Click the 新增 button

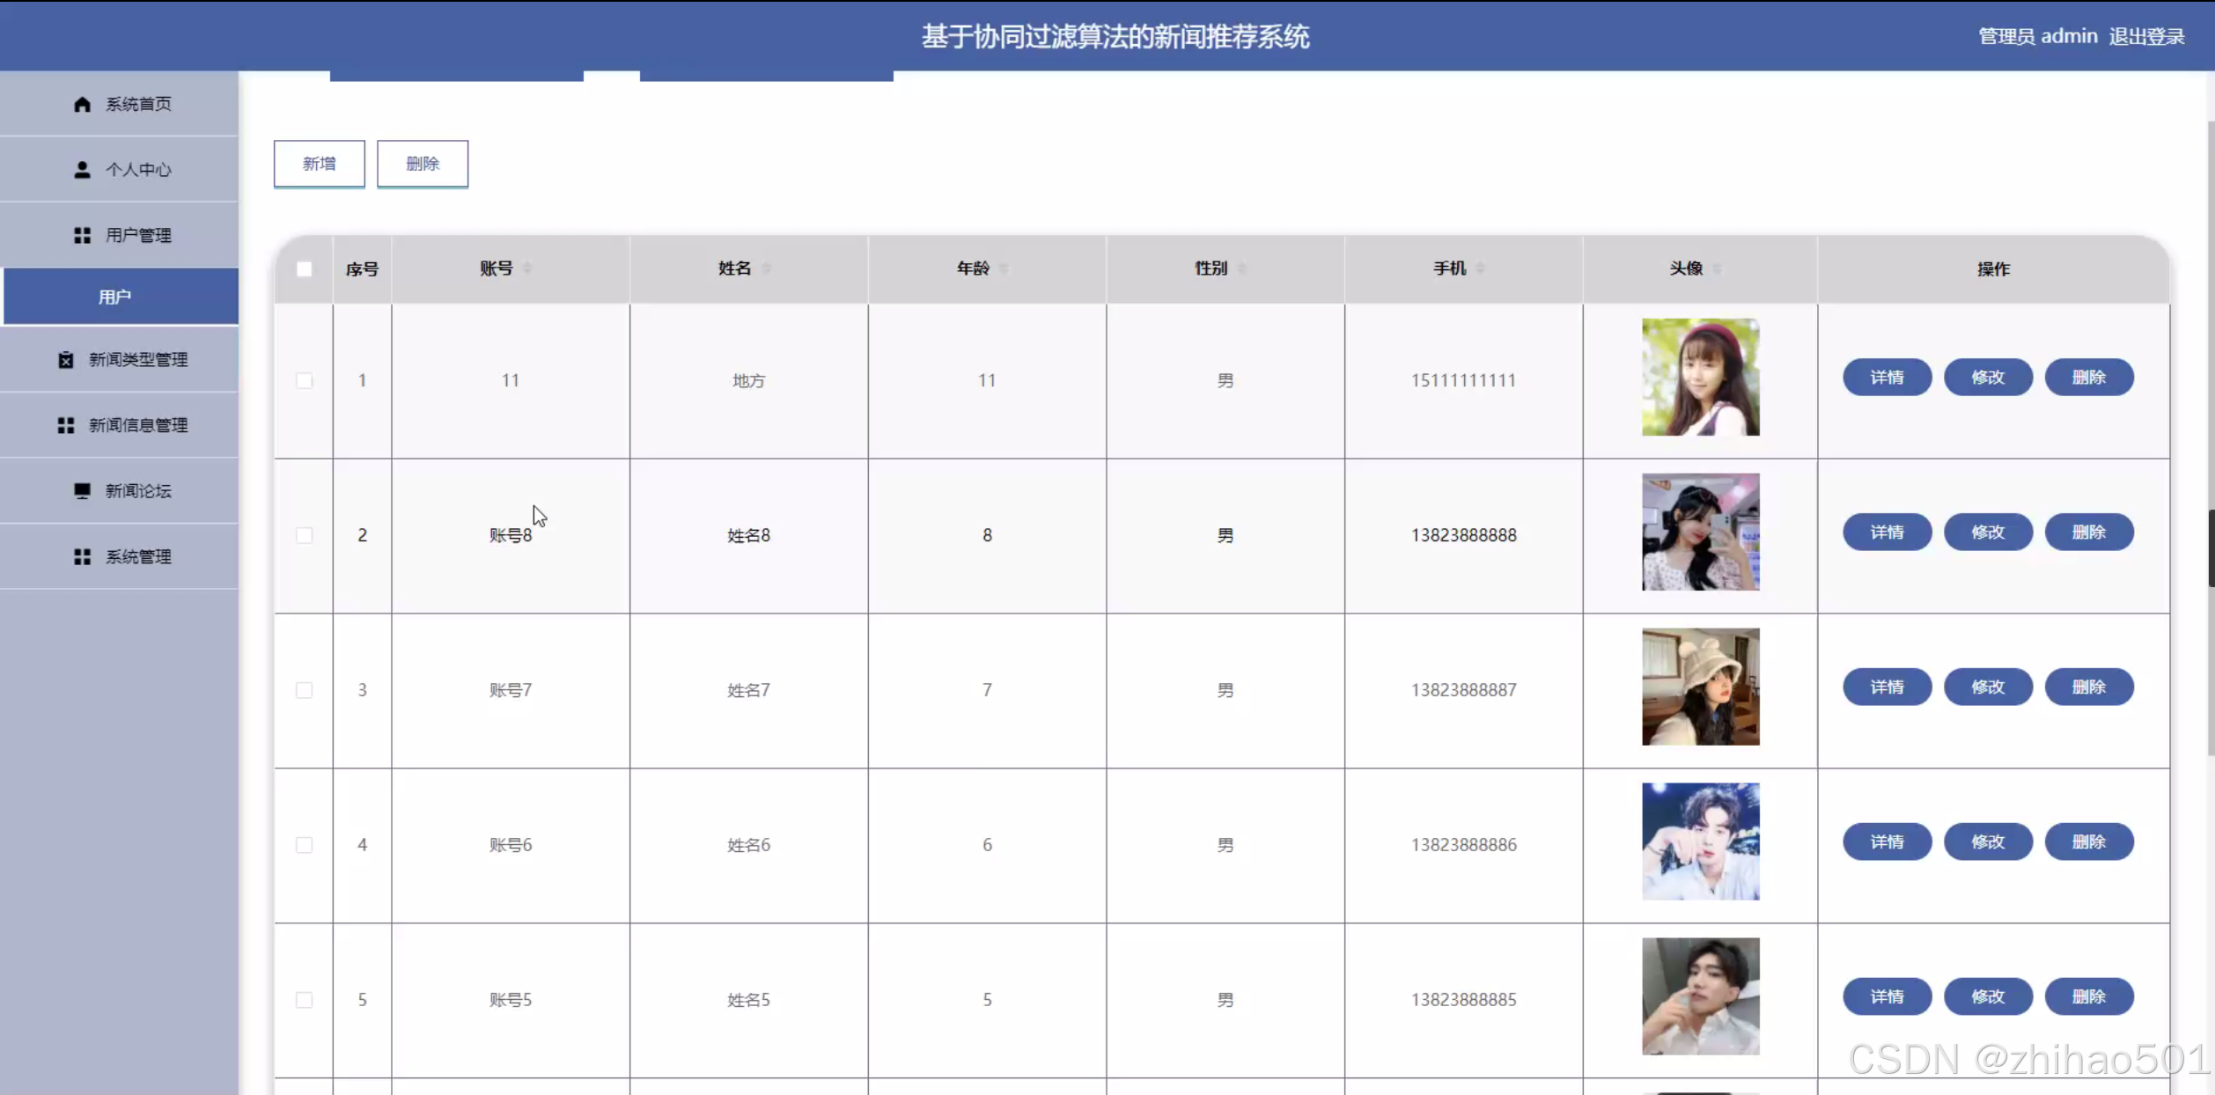pyautogui.click(x=319, y=164)
